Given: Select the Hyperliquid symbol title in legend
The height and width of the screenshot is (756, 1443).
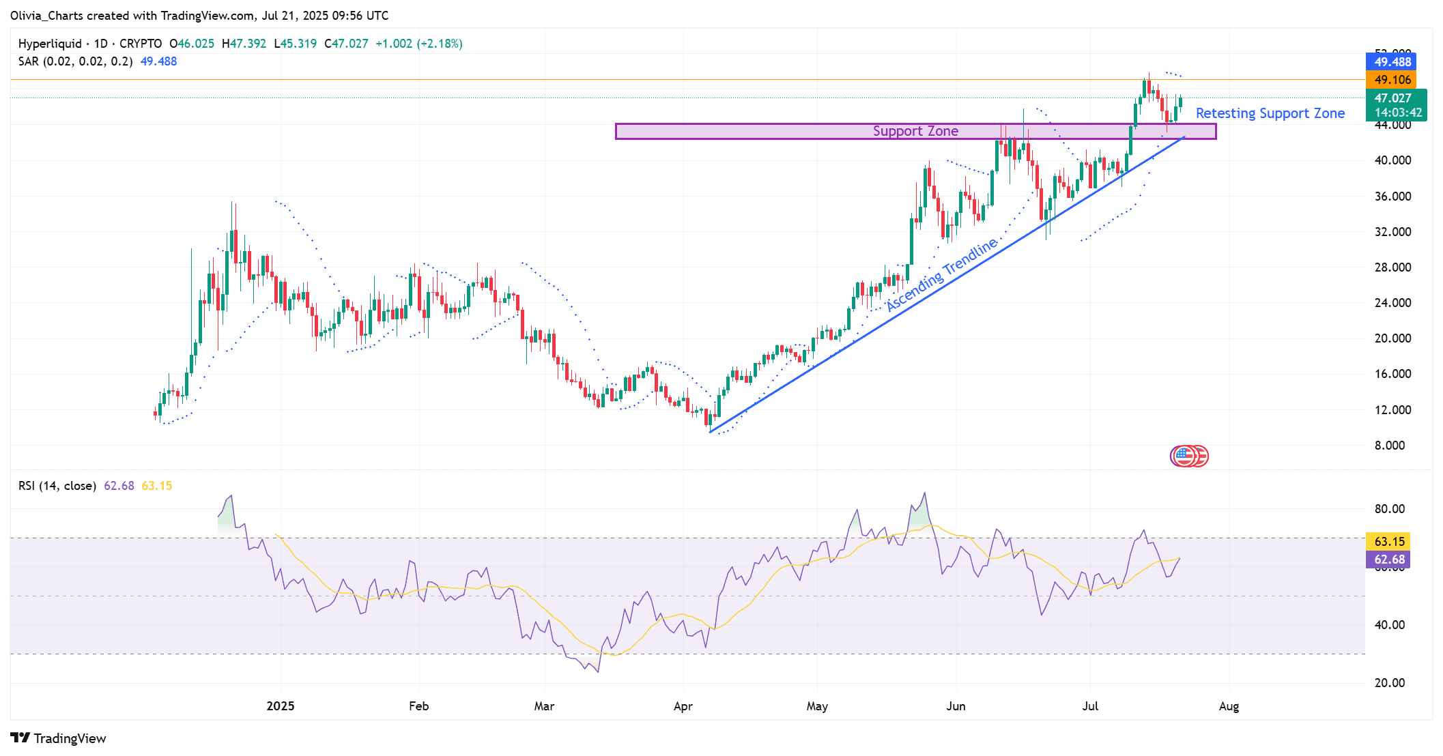Looking at the screenshot, I should (x=50, y=44).
